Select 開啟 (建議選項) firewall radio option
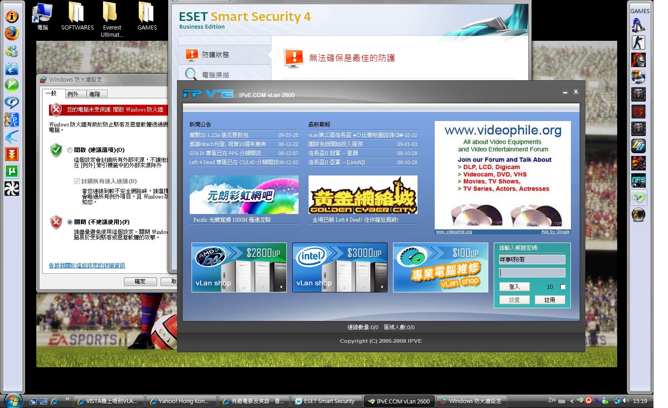 70,150
